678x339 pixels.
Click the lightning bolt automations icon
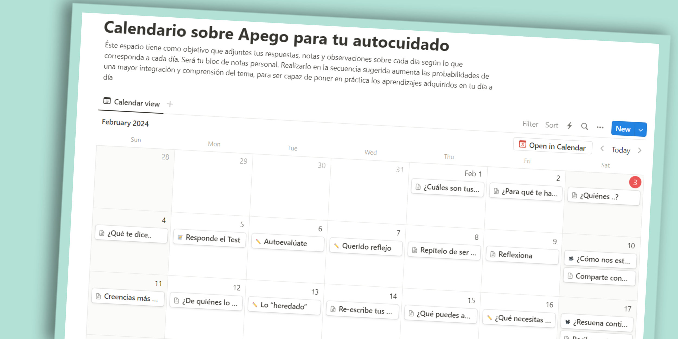(570, 126)
